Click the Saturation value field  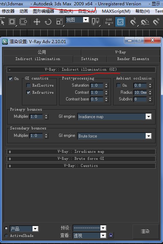click(97, 85)
